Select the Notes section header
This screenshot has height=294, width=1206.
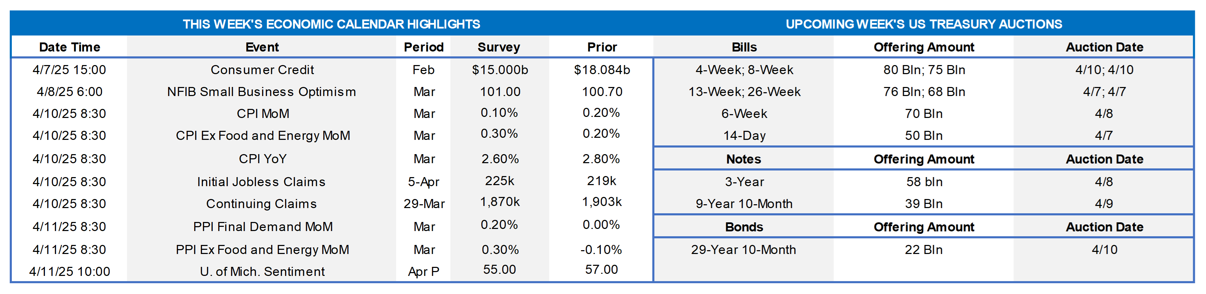point(743,159)
